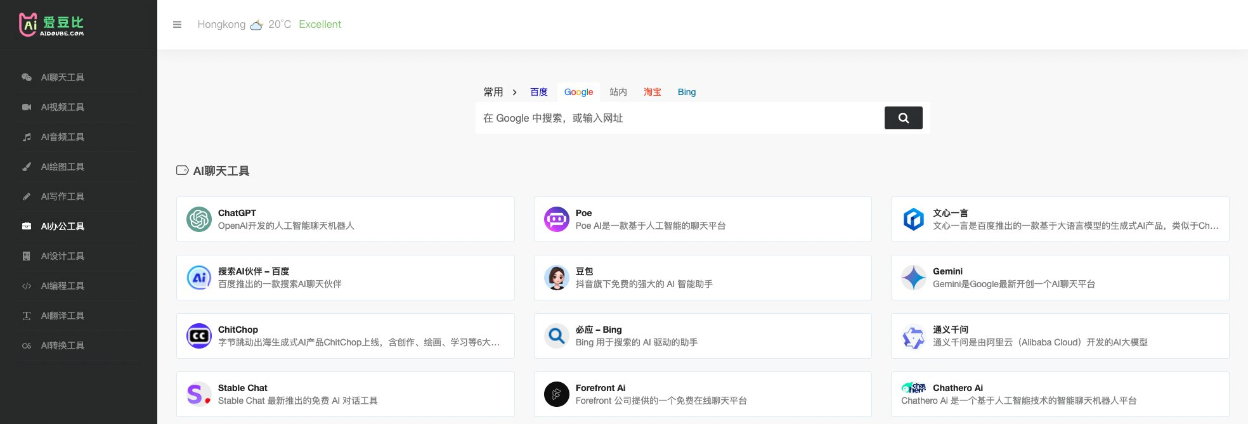Select the Bing search tab

687,92
